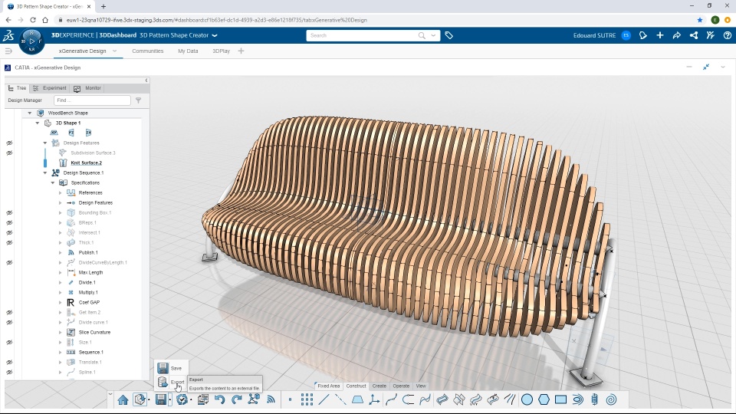The width and height of the screenshot is (736, 414).
Task: Select the Circle tool in bottom toolbar
Action: pyautogui.click(x=527, y=399)
